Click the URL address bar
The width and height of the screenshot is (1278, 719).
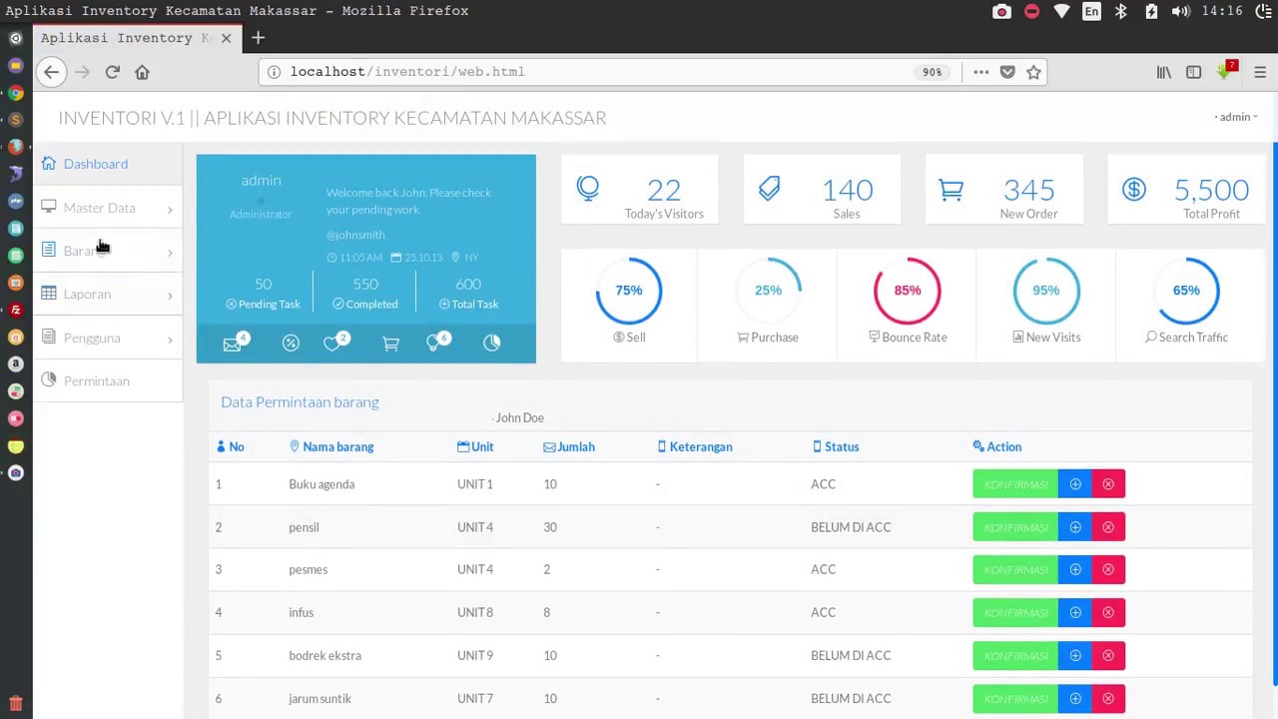pos(599,72)
